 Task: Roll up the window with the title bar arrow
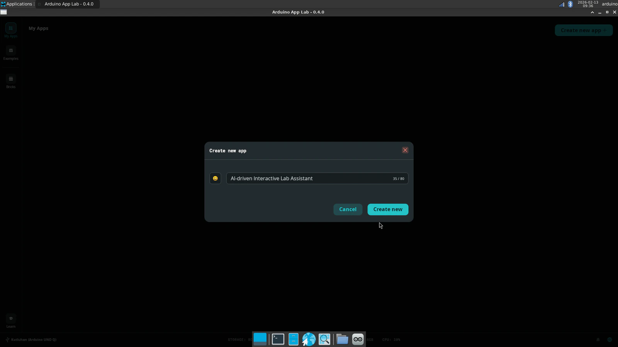(x=592, y=12)
